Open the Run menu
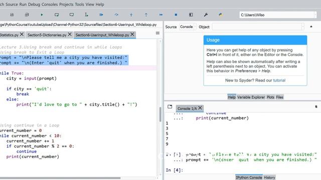321x180 pixels. point(23,4)
